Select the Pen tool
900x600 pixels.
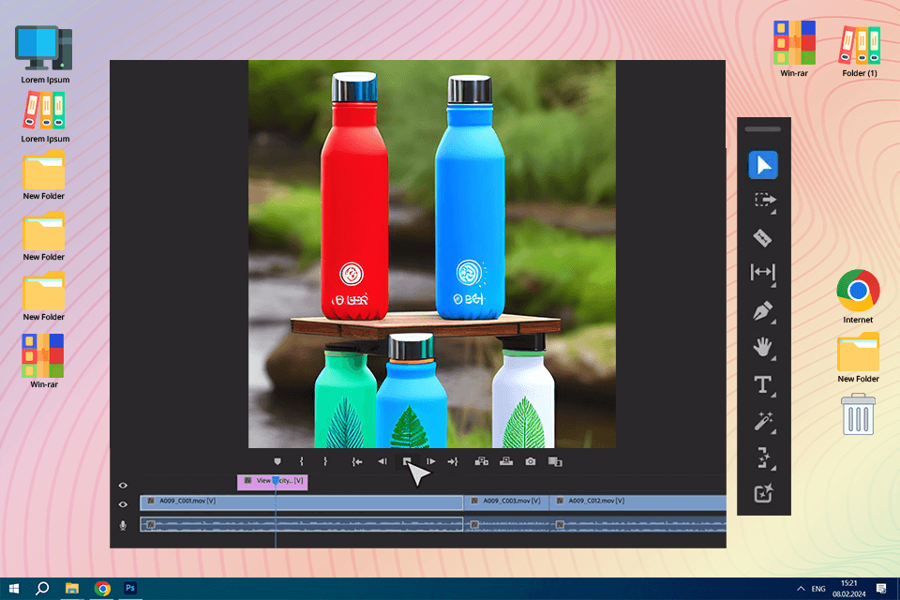(x=763, y=311)
